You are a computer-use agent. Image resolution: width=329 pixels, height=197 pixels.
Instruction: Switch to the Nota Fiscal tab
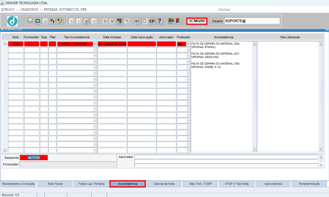pos(55,184)
